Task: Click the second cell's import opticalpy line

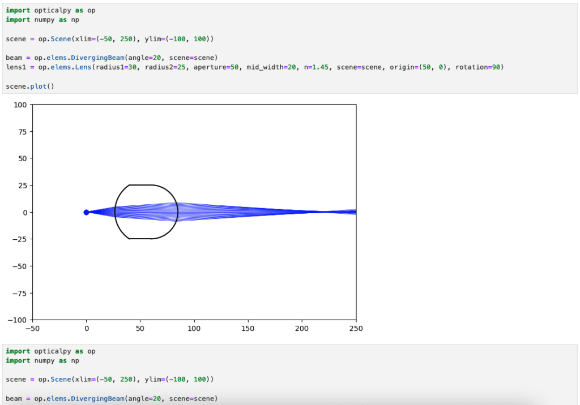Action: [x=50, y=351]
